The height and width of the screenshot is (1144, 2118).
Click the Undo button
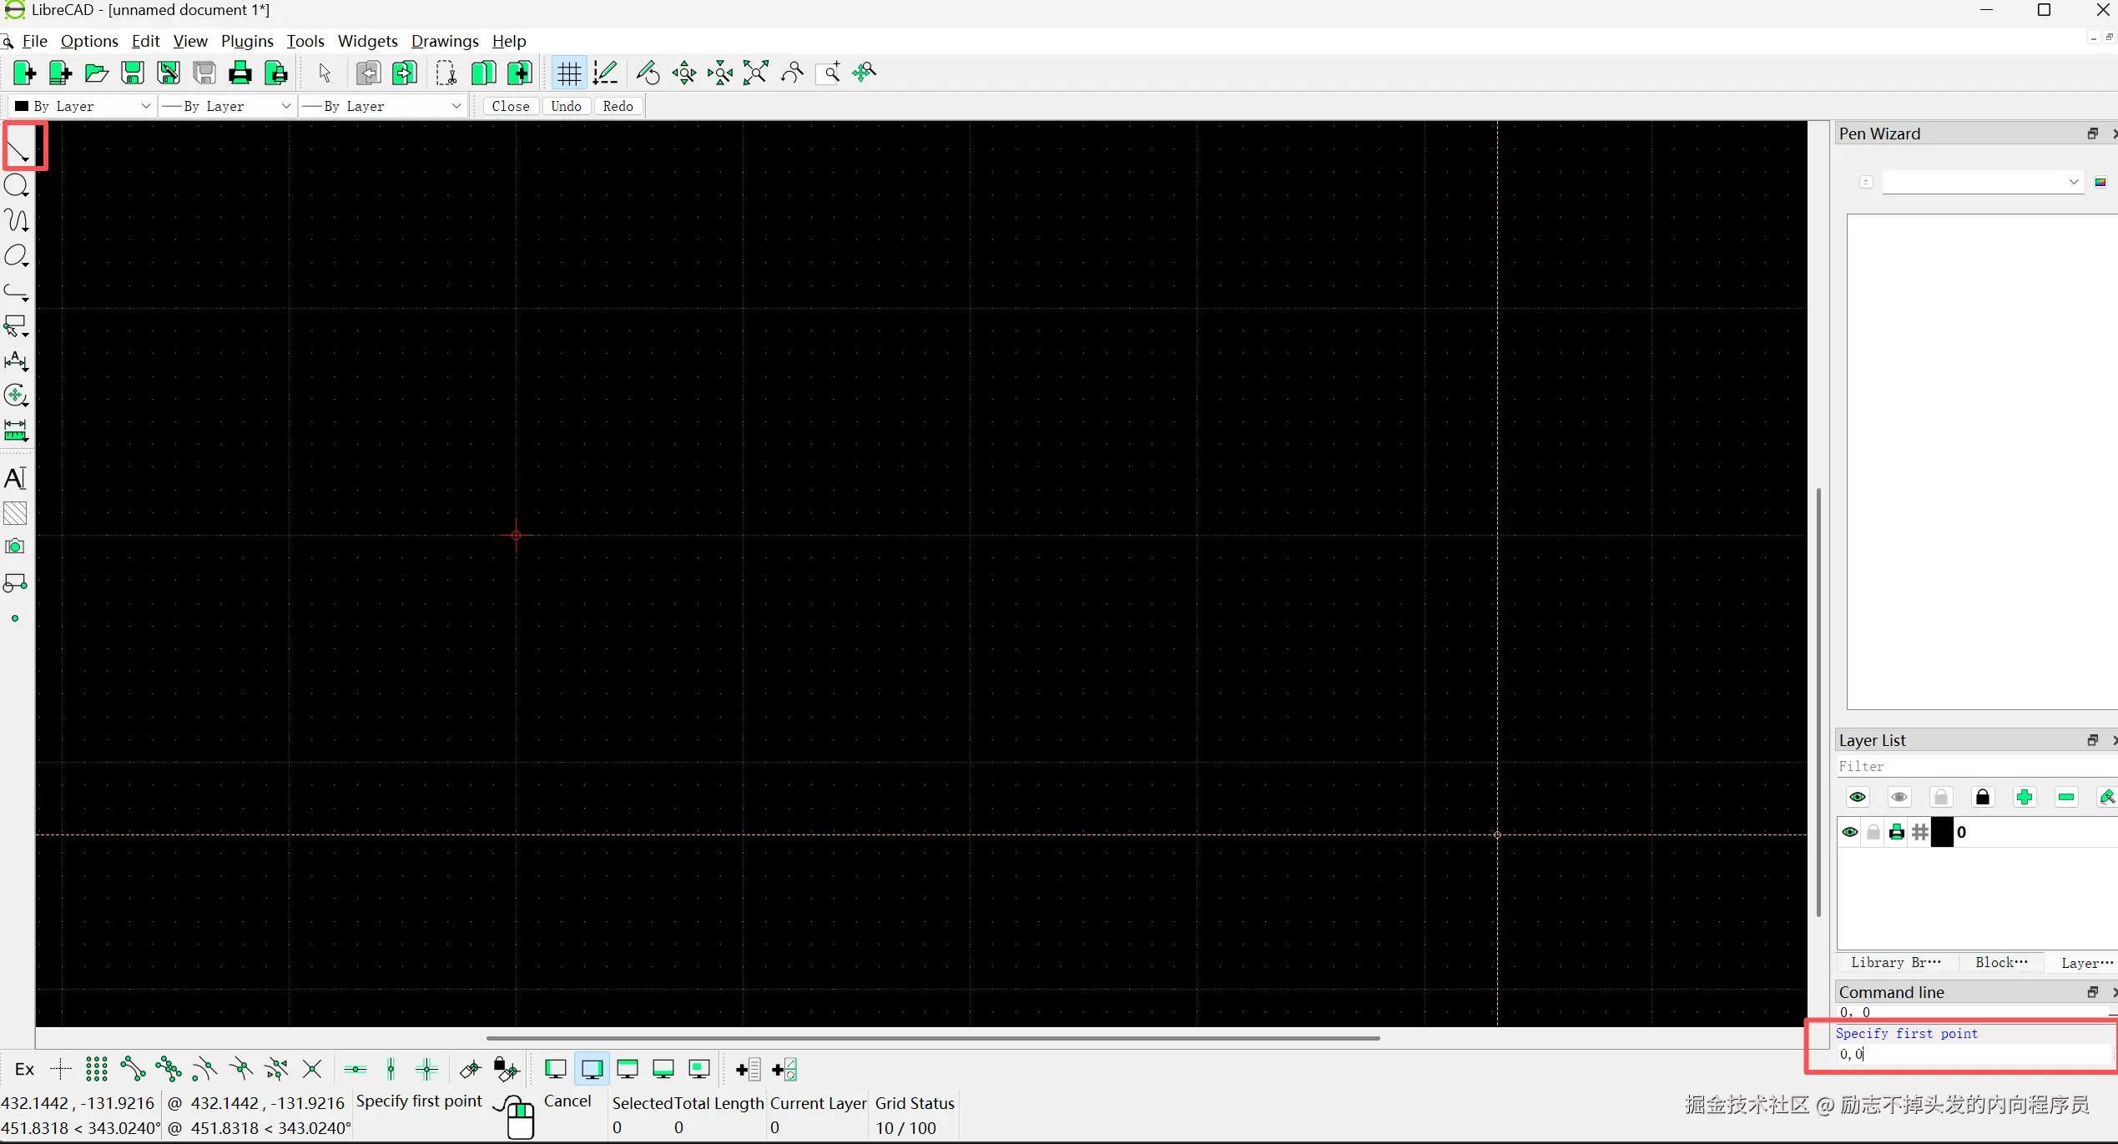tap(566, 106)
